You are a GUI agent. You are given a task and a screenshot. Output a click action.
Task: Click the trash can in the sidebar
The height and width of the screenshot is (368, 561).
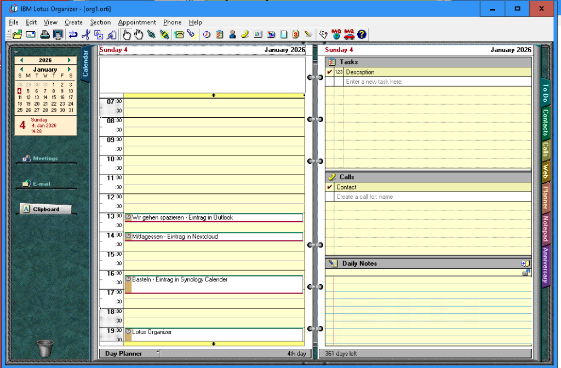pyautogui.click(x=45, y=348)
